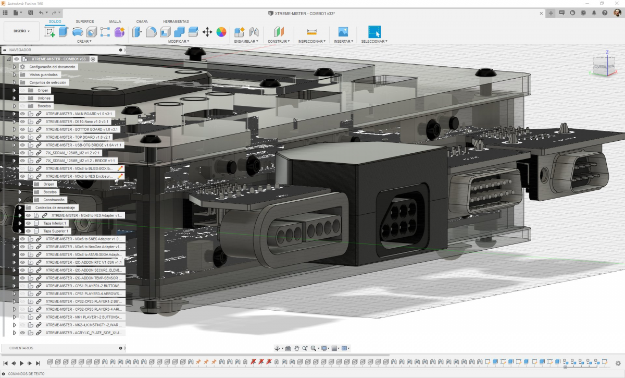
Task: Toggle visibility of Uniones folder
Action: coord(22,98)
